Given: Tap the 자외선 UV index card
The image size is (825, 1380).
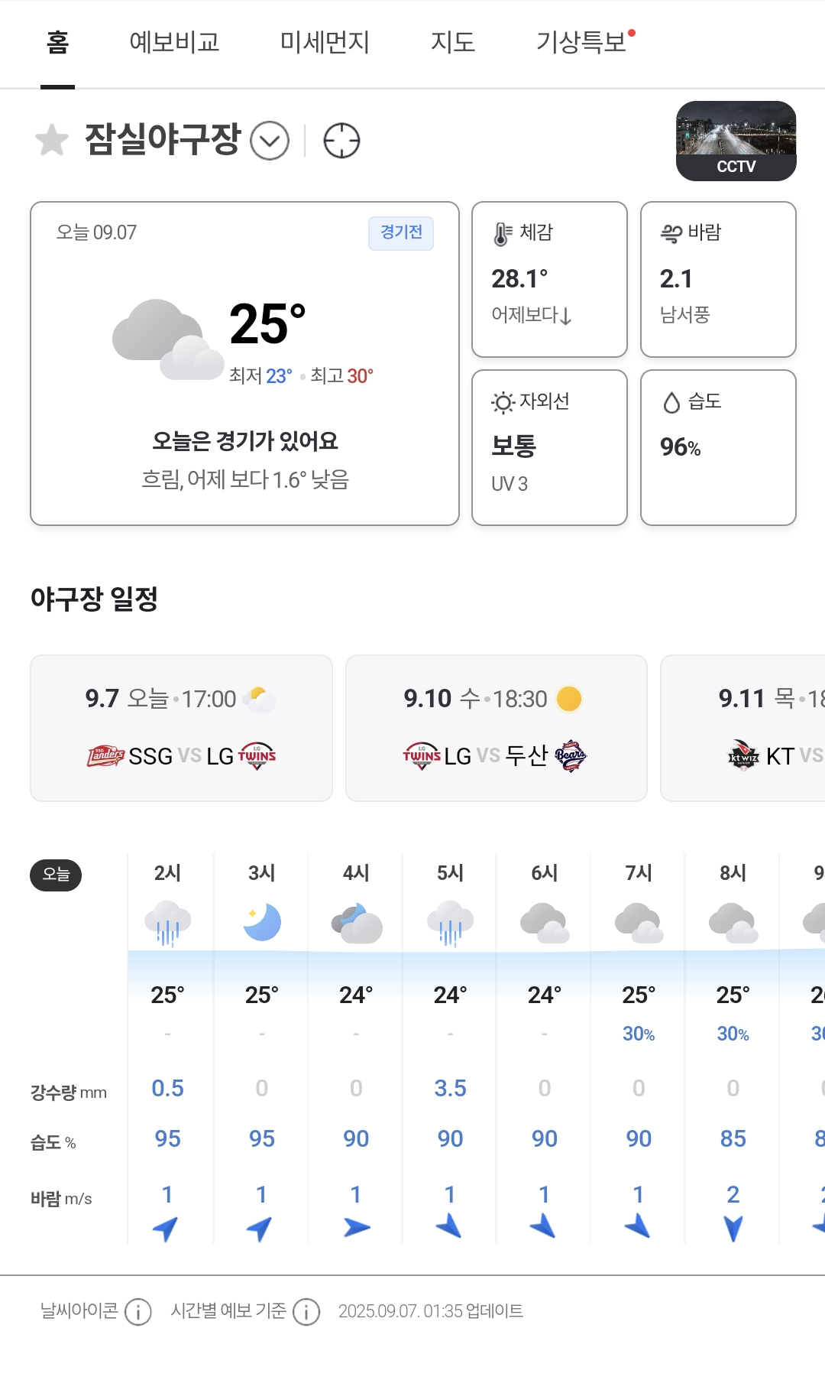Looking at the screenshot, I should click(x=549, y=447).
